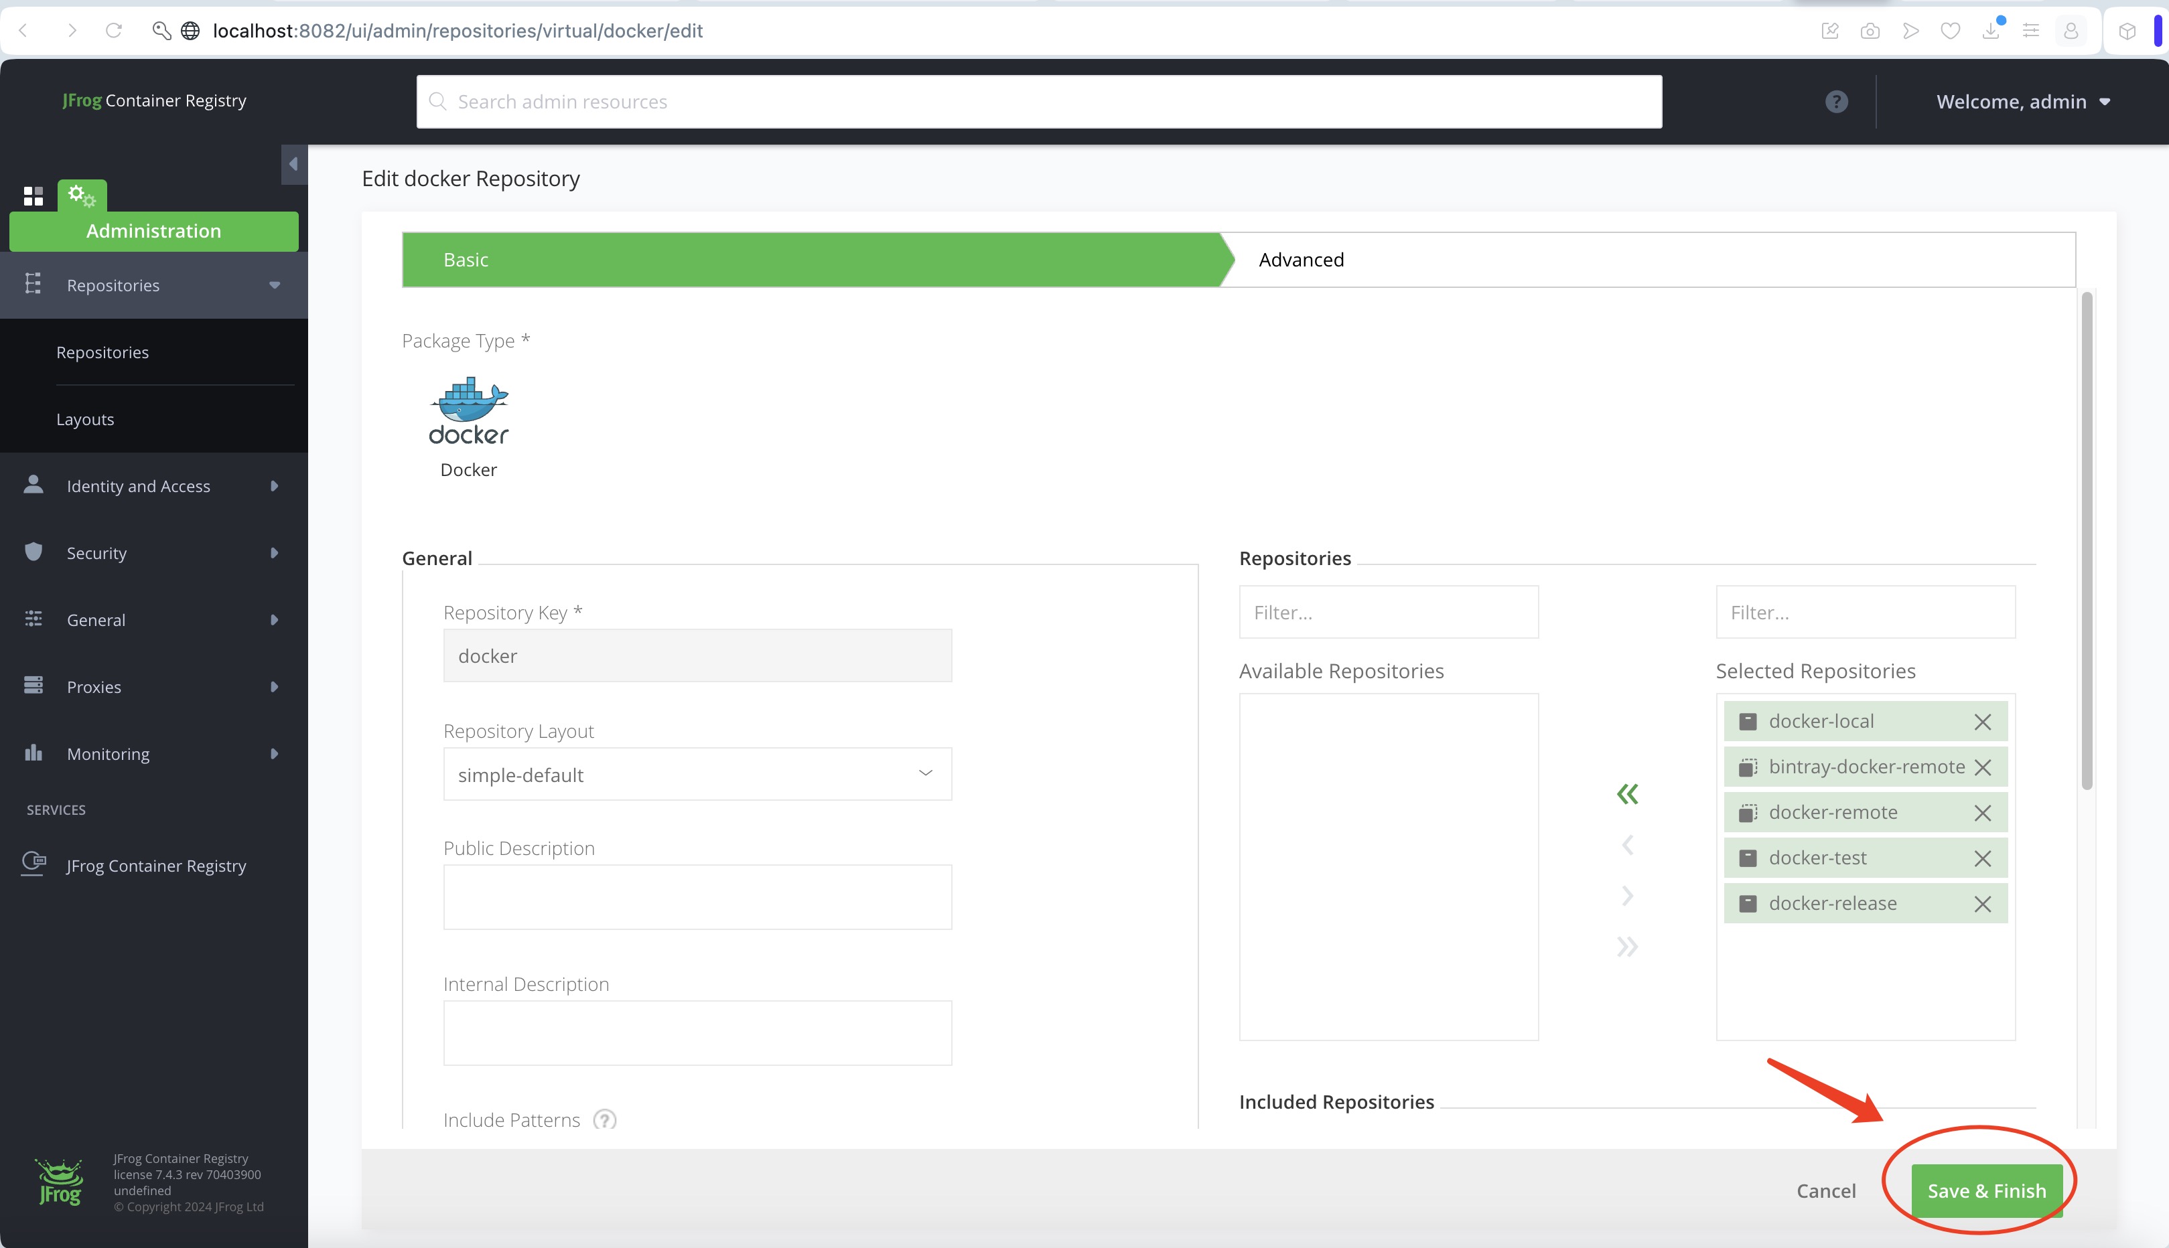Click the JFrog logo in sidebar footer
The width and height of the screenshot is (2169, 1248).
[59, 1182]
